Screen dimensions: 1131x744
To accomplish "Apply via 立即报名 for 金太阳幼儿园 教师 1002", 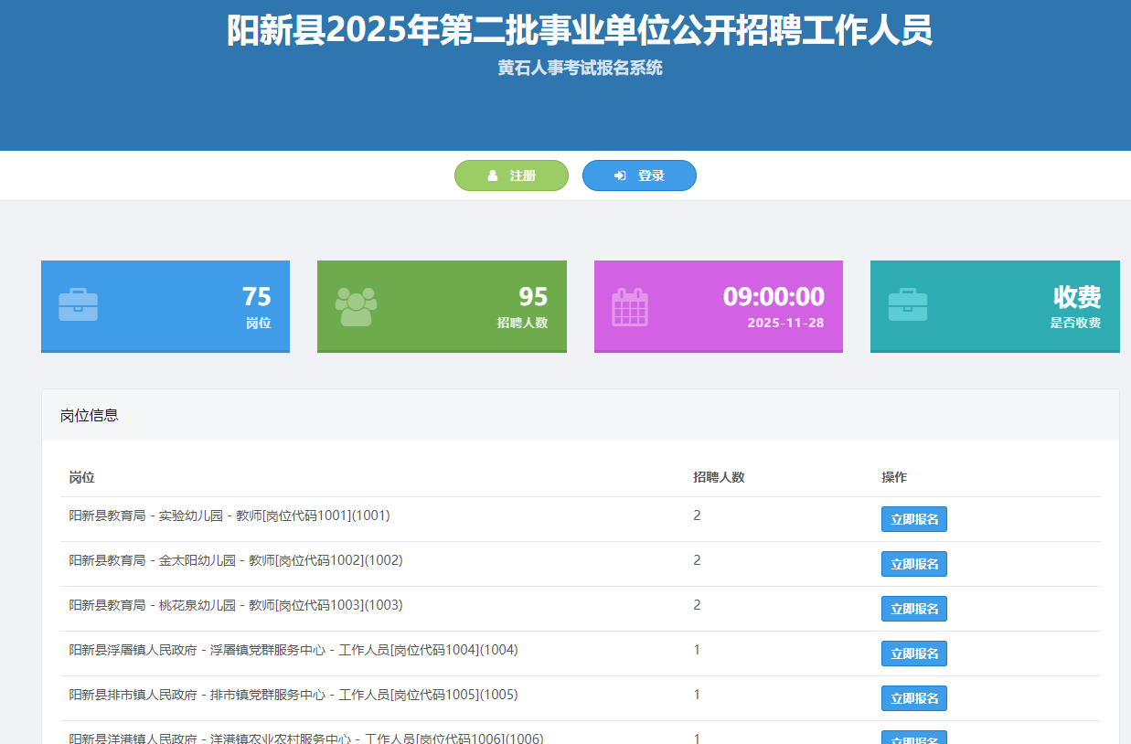I will pos(913,564).
